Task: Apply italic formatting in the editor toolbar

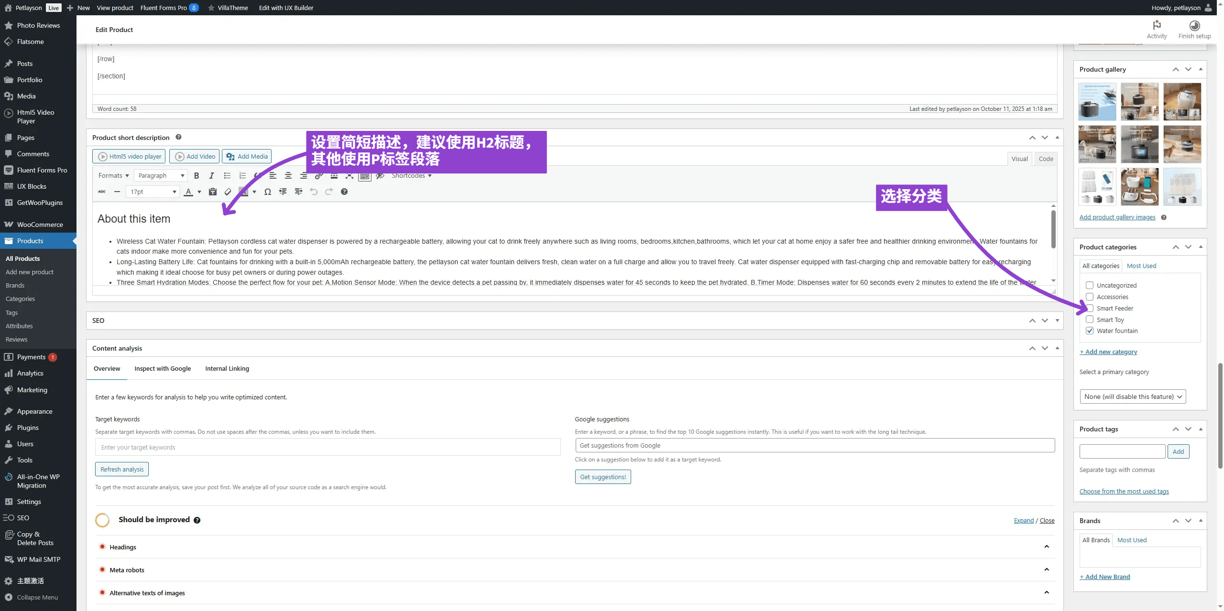Action: pyautogui.click(x=211, y=176)
